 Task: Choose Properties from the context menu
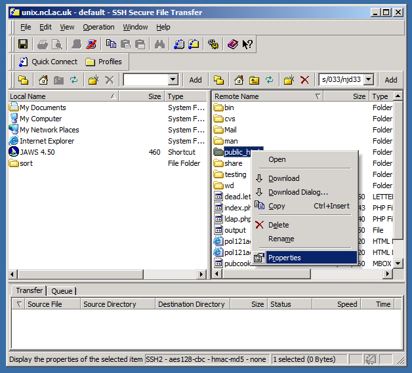(x=285, y=258)
